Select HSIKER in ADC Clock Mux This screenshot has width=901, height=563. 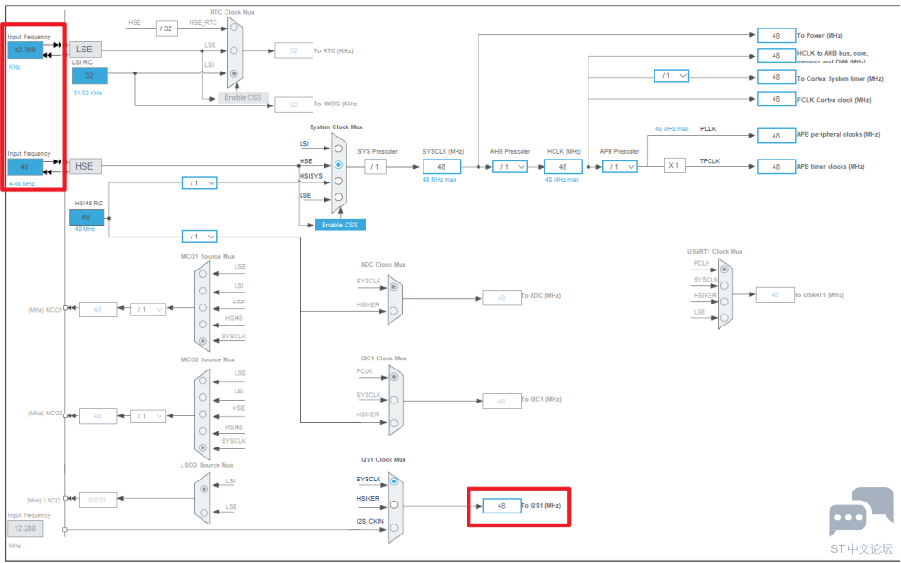pyautogui.click(x=393, y=311)
